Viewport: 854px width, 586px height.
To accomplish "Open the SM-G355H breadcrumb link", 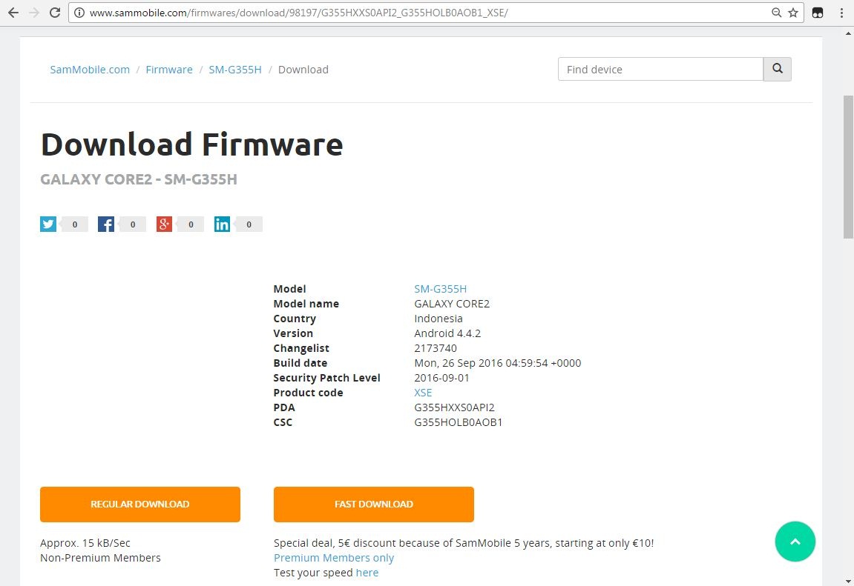I will [x=234, y=70].
